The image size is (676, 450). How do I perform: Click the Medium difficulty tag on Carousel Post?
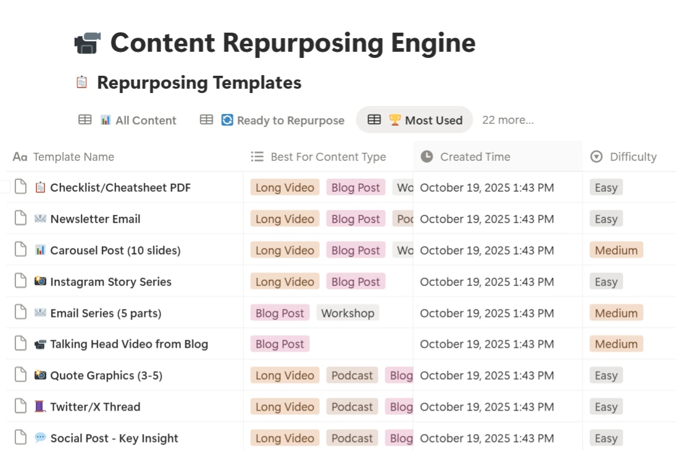coord(616,250)
